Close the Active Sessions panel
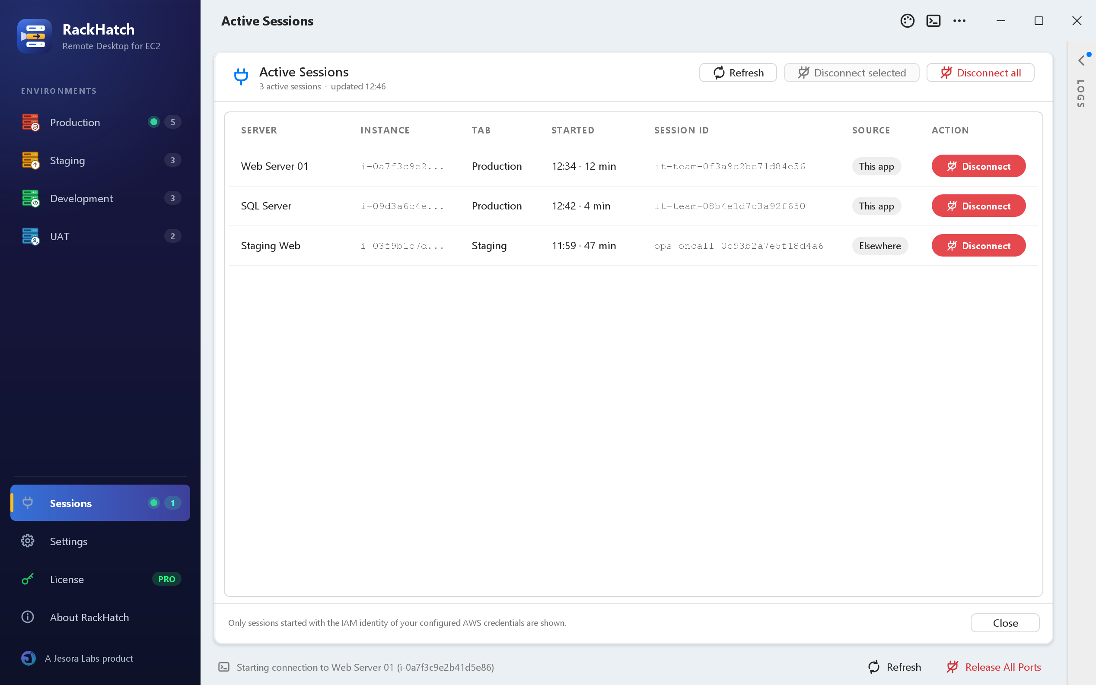The image size is (1096, 685). coord(1004,622)
